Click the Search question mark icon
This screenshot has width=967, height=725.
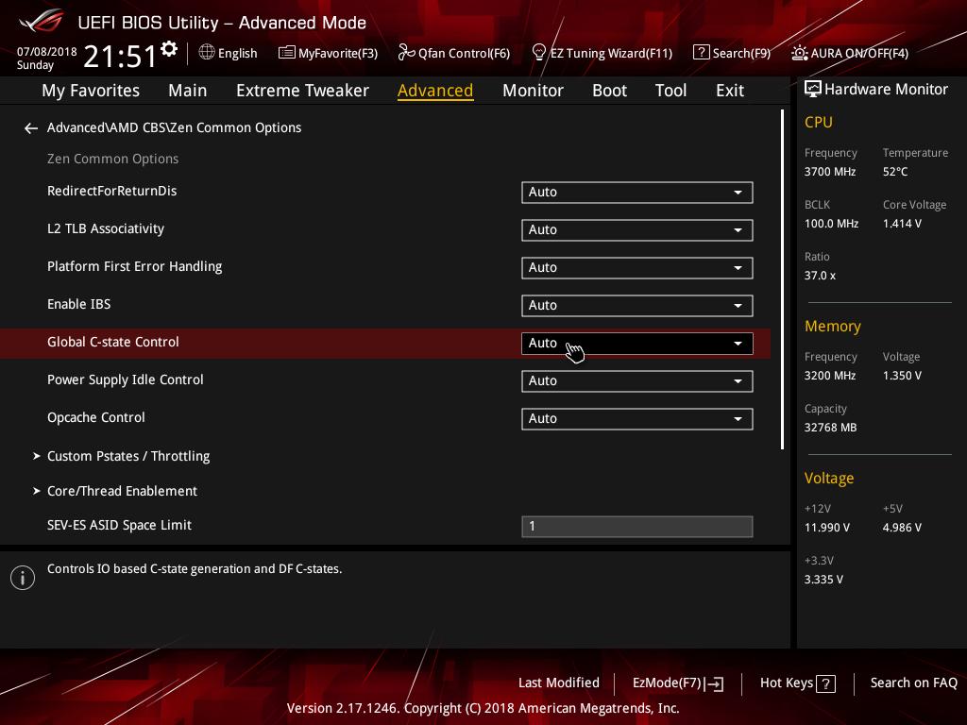pyautogui.click(x=702, y=53)
